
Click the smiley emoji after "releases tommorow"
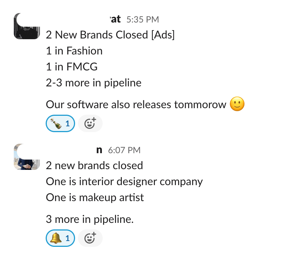coord(237,105)
